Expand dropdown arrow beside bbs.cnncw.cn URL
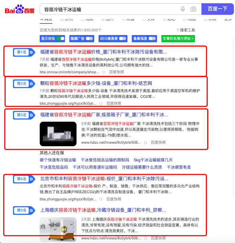The height and width of the screenshot is (243, 235). pos(104,72)
